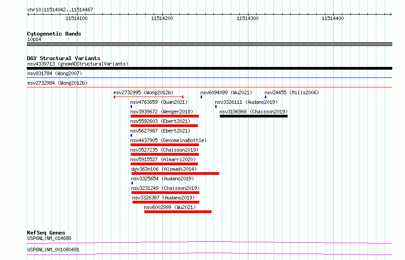
Task: Click the red bar under nsv3527235
Action: (165, 154)
